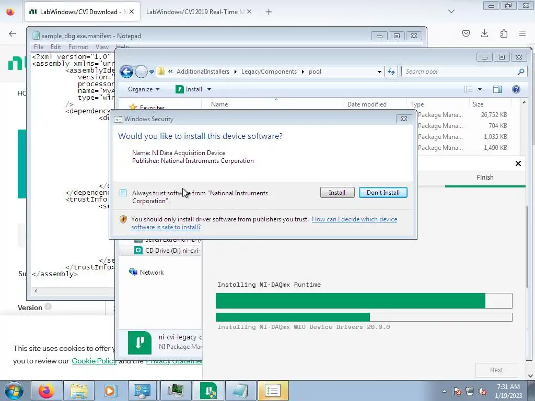List all tabs using the chevron

tap(451, 11)
